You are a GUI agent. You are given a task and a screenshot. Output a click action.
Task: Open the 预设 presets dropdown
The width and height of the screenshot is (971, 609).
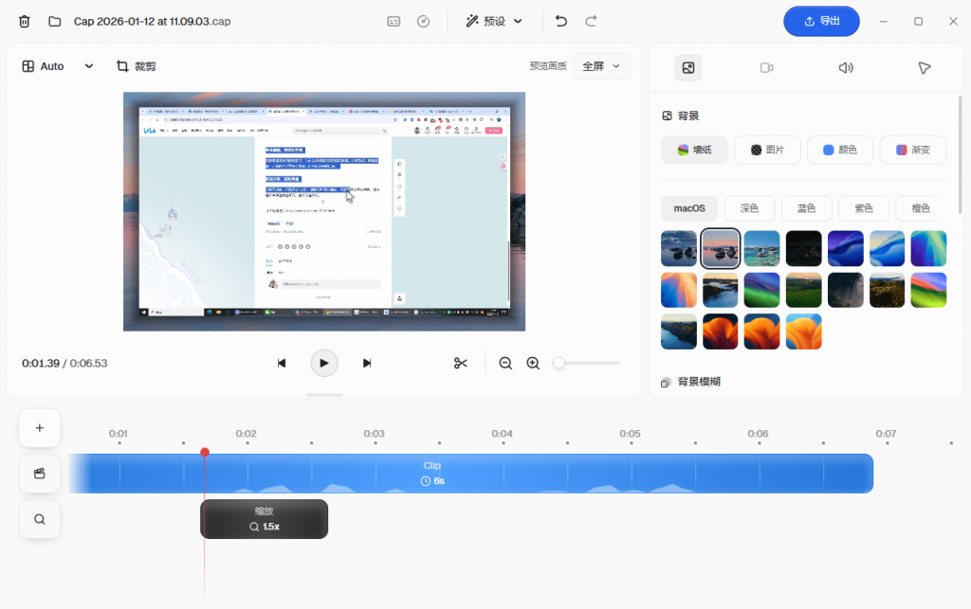point(494,21)
